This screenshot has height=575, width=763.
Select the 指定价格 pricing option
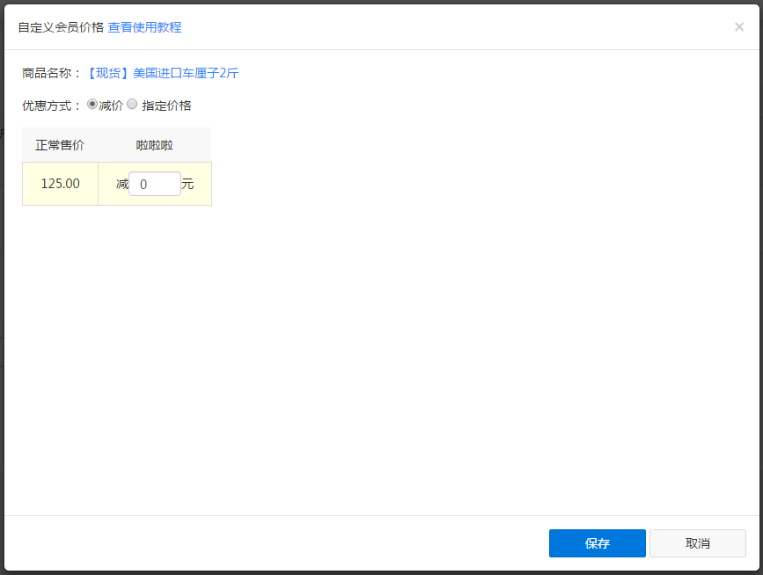[x=132, y=104]
